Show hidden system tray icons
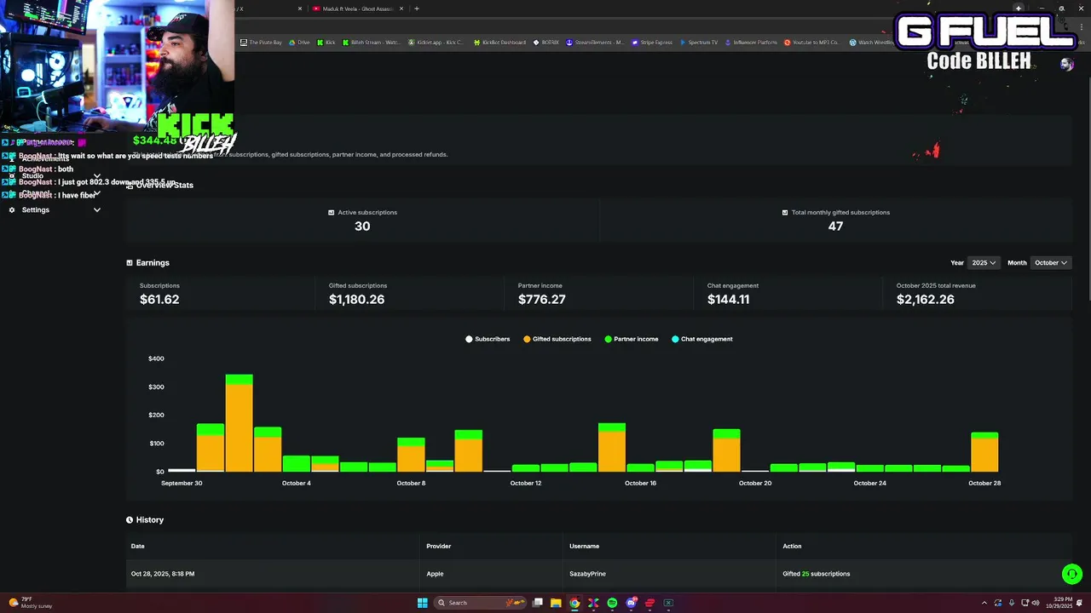Screen dimensions: 1091x613 (x=984, y=603)
